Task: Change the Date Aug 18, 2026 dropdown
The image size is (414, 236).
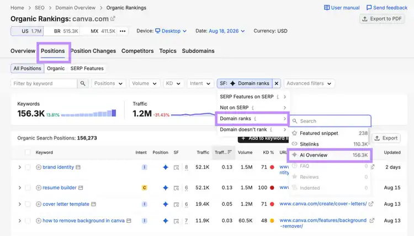Action: coord(227,31)
